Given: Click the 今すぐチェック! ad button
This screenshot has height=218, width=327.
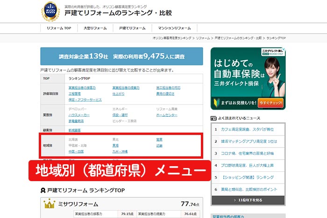Looking at the screenshot, I should 270,103.
